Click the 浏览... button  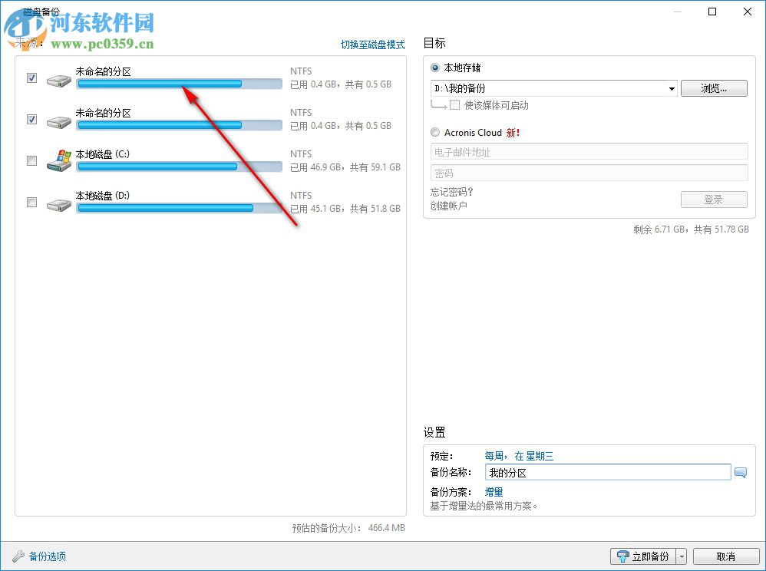point(714,88)
